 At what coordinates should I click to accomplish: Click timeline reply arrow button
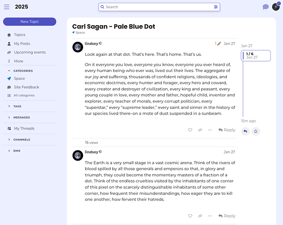coord(245,131)
